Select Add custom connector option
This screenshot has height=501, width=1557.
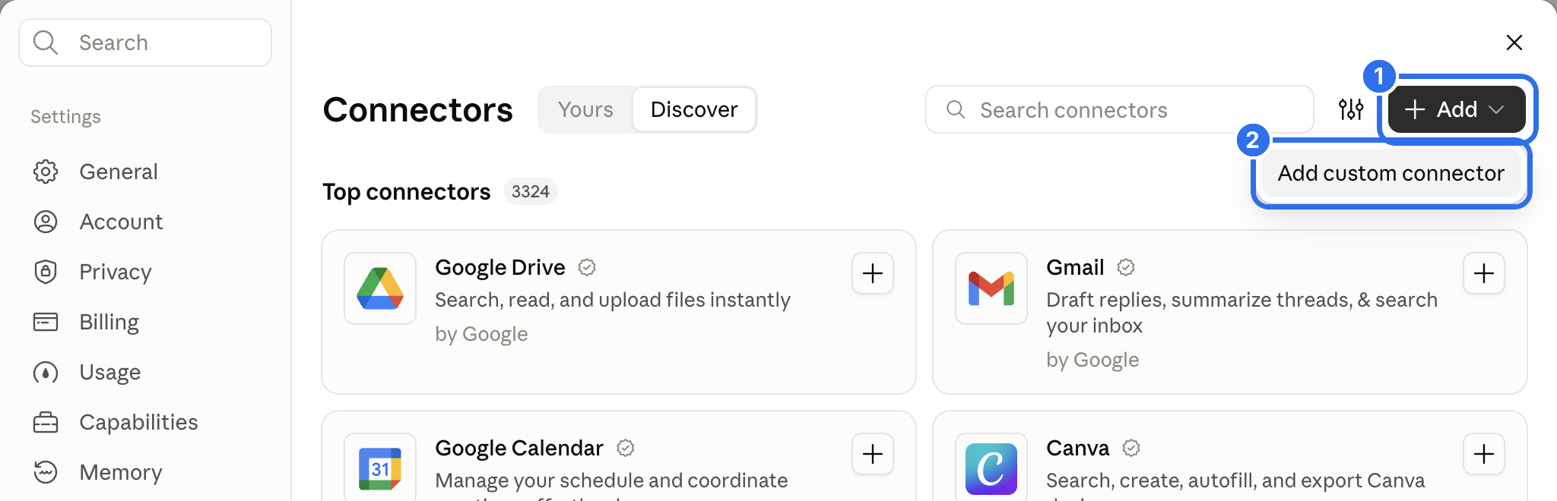pos(1391,173)
